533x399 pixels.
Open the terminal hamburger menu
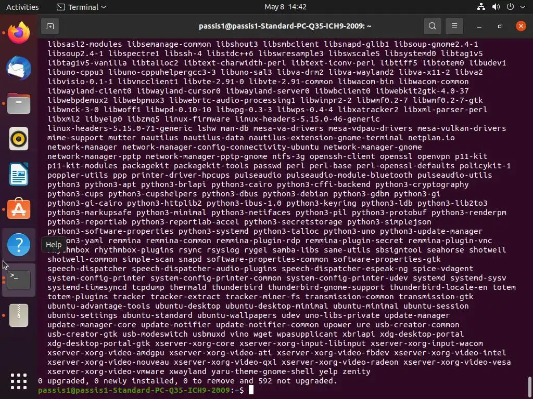pos(454,26)
